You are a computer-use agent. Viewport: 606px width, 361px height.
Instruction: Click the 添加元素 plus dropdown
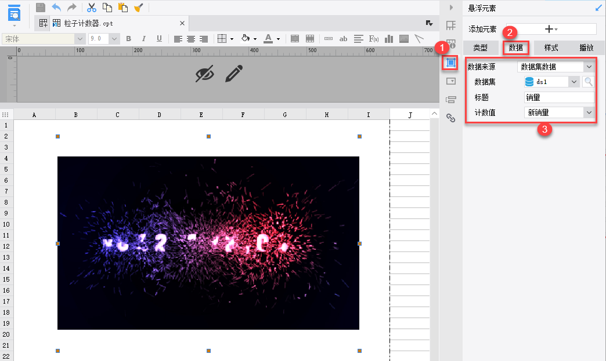click(x=551, y=29)
